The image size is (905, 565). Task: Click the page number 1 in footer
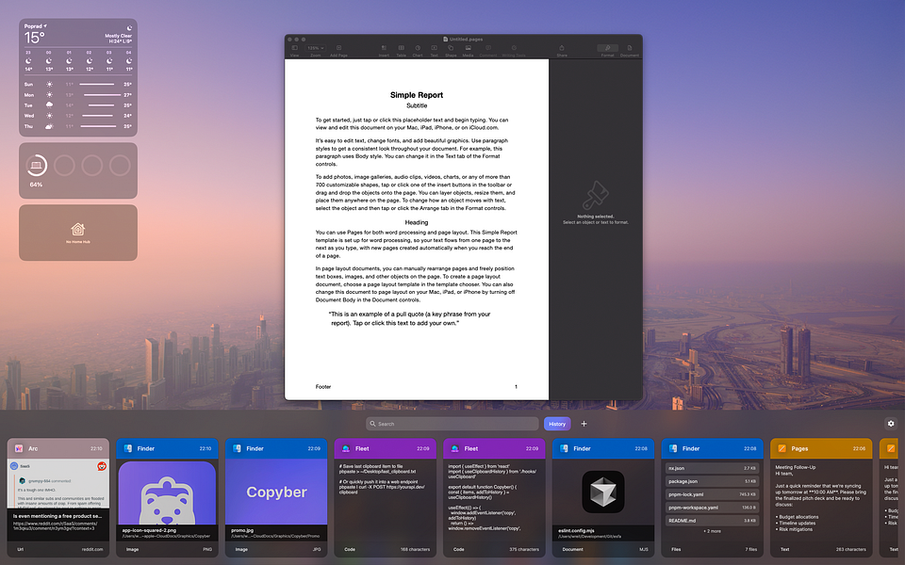pos(516,387)
